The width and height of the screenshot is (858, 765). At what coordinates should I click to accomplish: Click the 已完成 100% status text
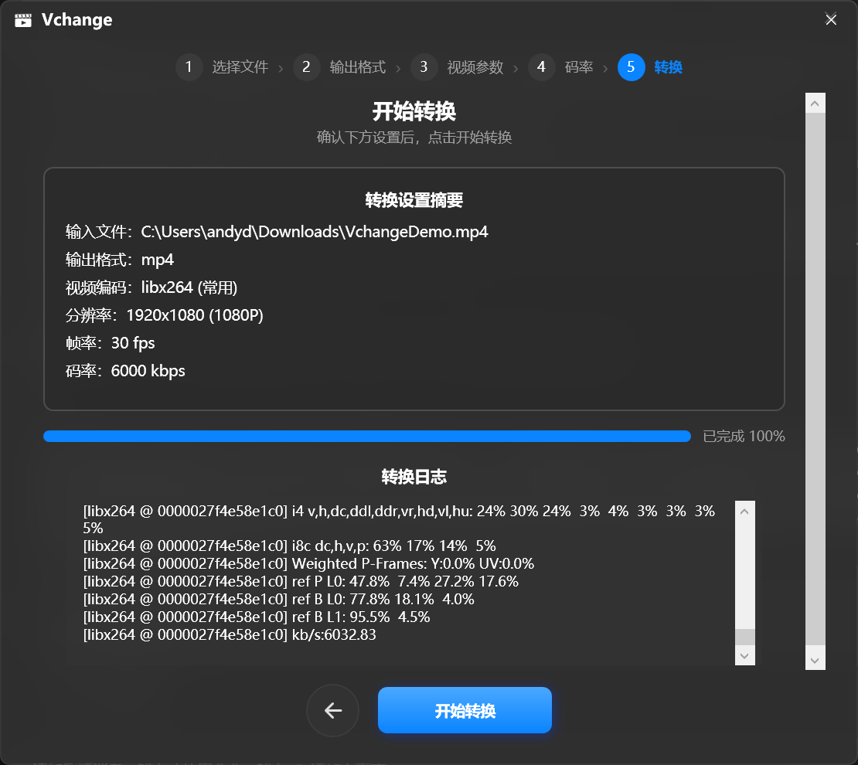click(x=744, y=436)
